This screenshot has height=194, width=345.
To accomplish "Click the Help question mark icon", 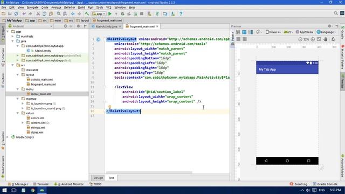I will click(x=181, y=13).
